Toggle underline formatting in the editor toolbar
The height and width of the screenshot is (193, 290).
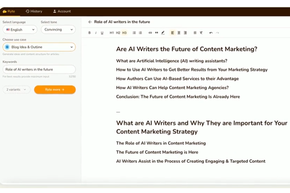[102, 33]
